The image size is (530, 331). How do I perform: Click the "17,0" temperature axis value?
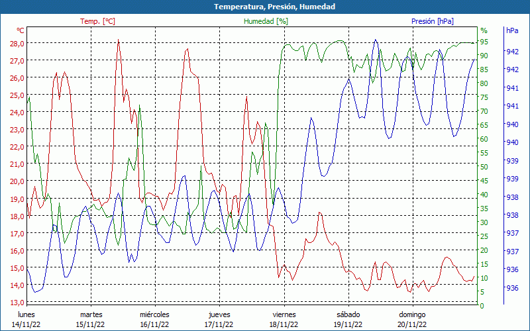pyautogui.click(x=17, y=234)
